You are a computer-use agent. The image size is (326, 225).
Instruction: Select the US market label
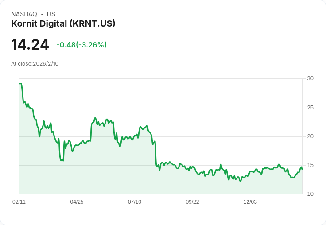(x=51, y=14)
